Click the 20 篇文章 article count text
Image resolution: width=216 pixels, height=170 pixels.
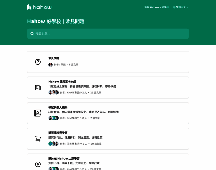coord(96,144)
